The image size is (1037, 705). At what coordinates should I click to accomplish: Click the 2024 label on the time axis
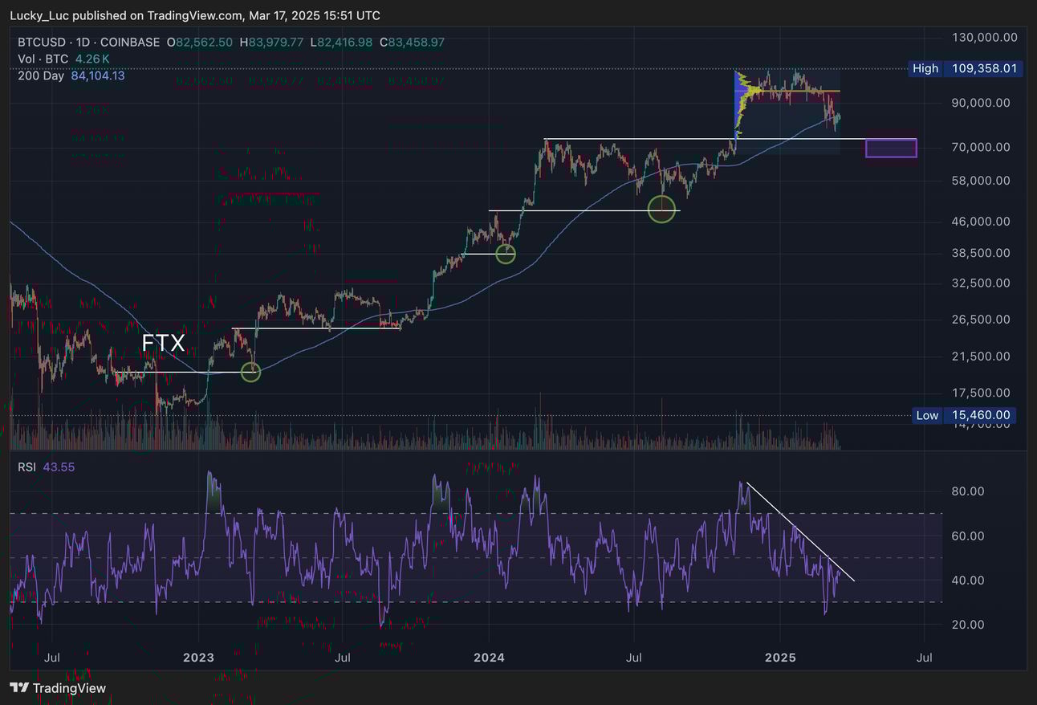(489, 658)
